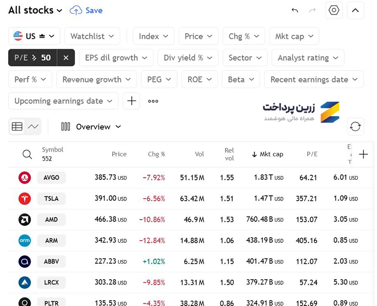377x306 pixels.
Task: Open screener settings hexagon icon
Action: coord(334,10)
